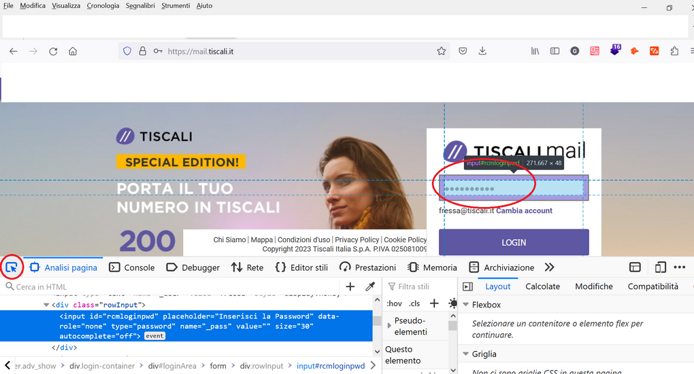Go back in browser history
The width and height of the screenshot is (694, 374).
[14, 51]
